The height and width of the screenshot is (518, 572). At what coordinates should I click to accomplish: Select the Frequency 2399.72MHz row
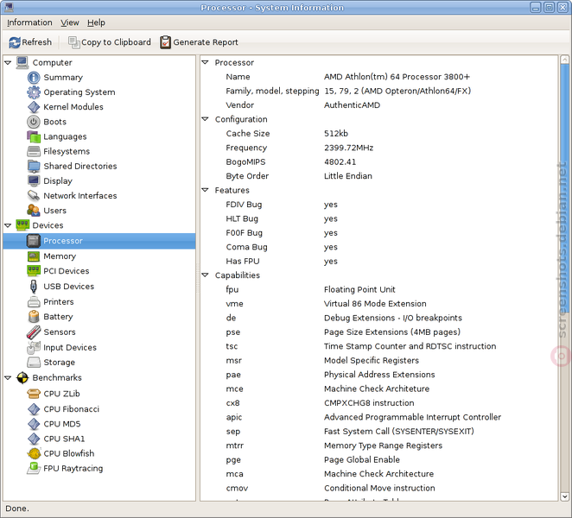tap(378, 148)
